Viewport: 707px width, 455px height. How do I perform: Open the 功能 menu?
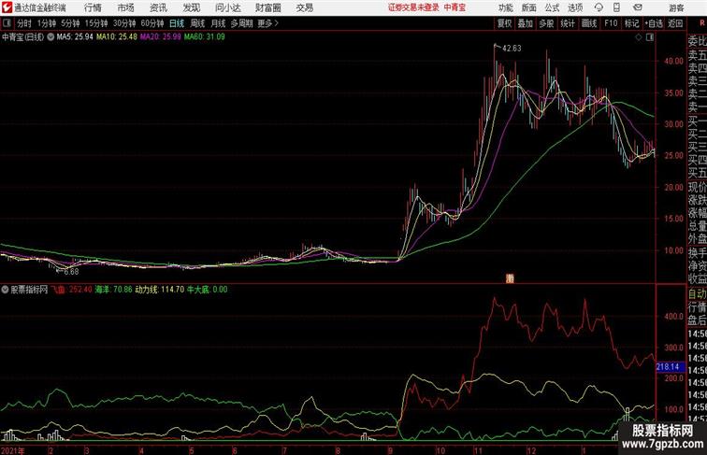506,7
